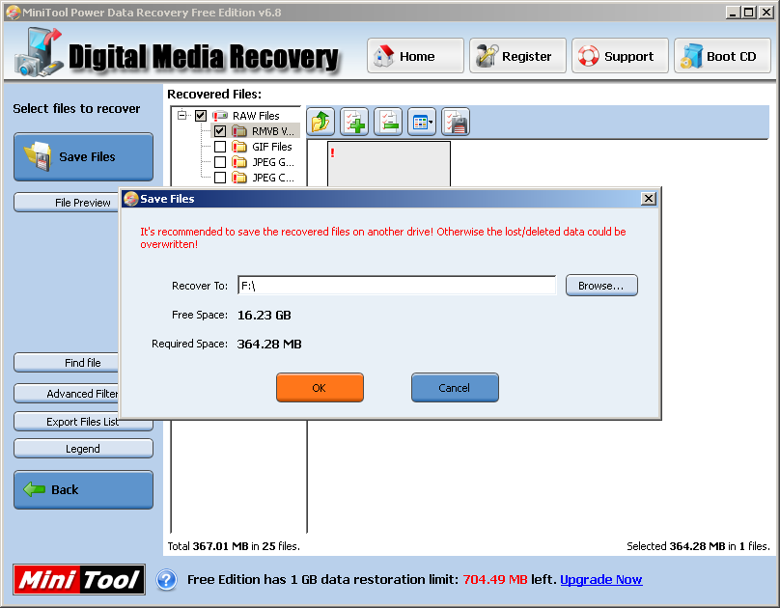
Task: Minimize the MiniTool main window
Action: click(733, 13)
